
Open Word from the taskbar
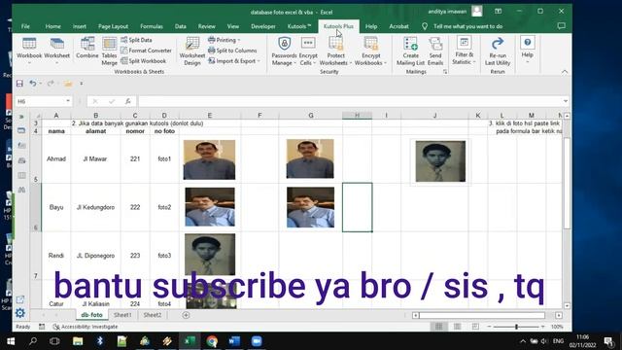(234, 341)
